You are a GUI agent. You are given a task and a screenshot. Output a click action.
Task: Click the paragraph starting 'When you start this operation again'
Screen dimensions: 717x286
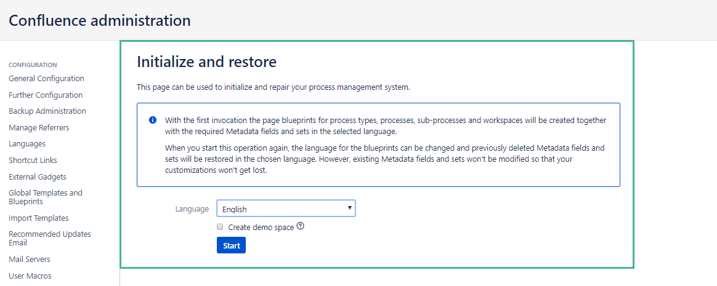(x=384, y=160)
